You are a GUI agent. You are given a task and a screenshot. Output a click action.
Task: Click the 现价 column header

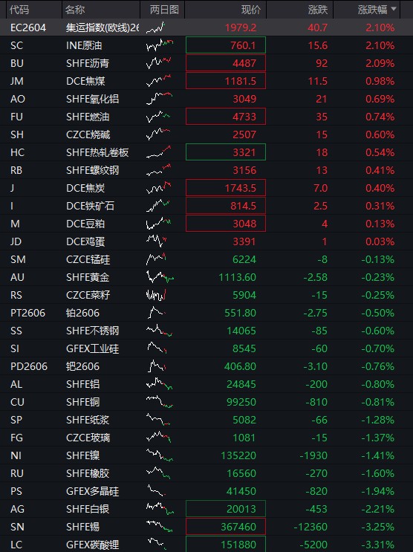coord(251,10)
